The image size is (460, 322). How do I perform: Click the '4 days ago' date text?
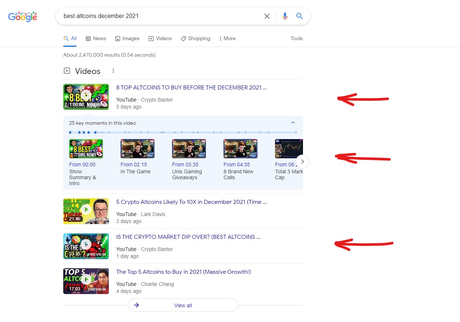coord(129,291)
